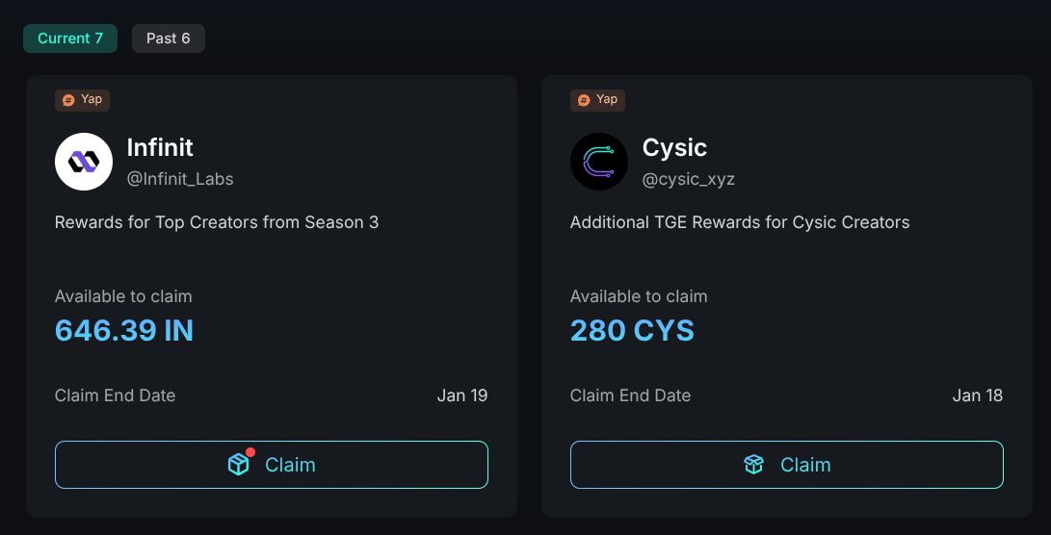Screen dimensions: 1051x535
Task: Click the Jan 19 claim end date
Action: click(x=462, y=395)
